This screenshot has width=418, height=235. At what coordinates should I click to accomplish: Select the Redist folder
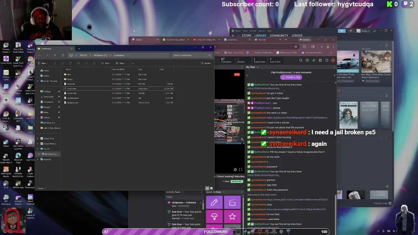(118, 79)
